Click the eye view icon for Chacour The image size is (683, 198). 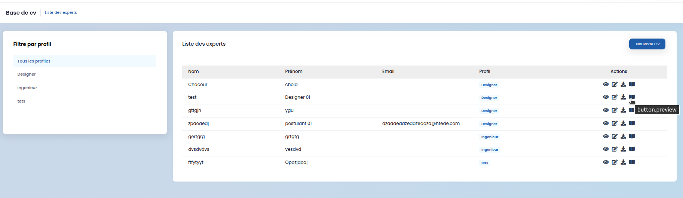coord(606,84)
